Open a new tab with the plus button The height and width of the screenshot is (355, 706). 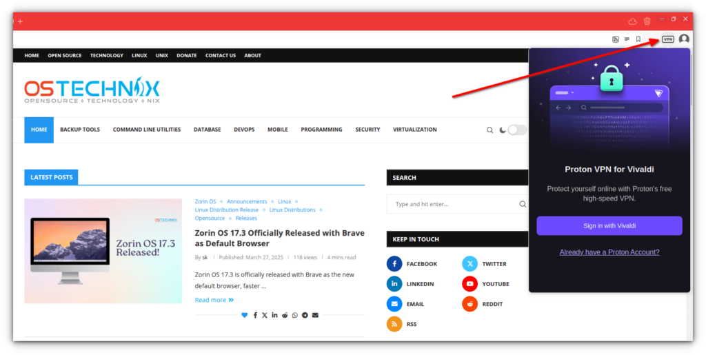(20, 21)
